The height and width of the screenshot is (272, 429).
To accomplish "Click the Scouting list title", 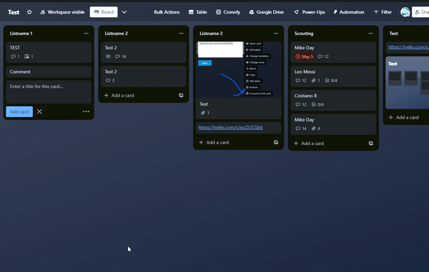I will click(x=304, y=34).
